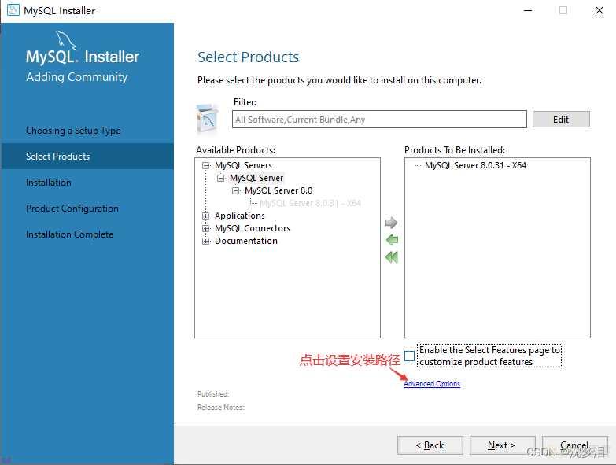Close the MySQL Installer window

[x=599, y=10]
